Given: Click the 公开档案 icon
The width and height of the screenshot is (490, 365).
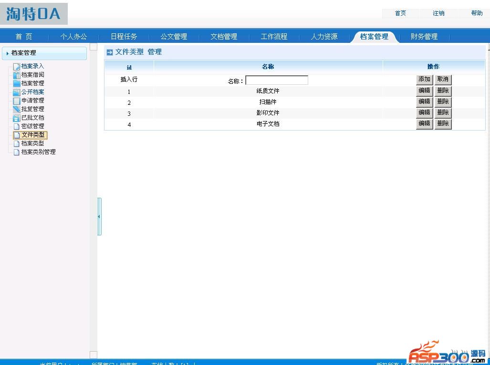Looking at the screenshot, I should point(17,92).
